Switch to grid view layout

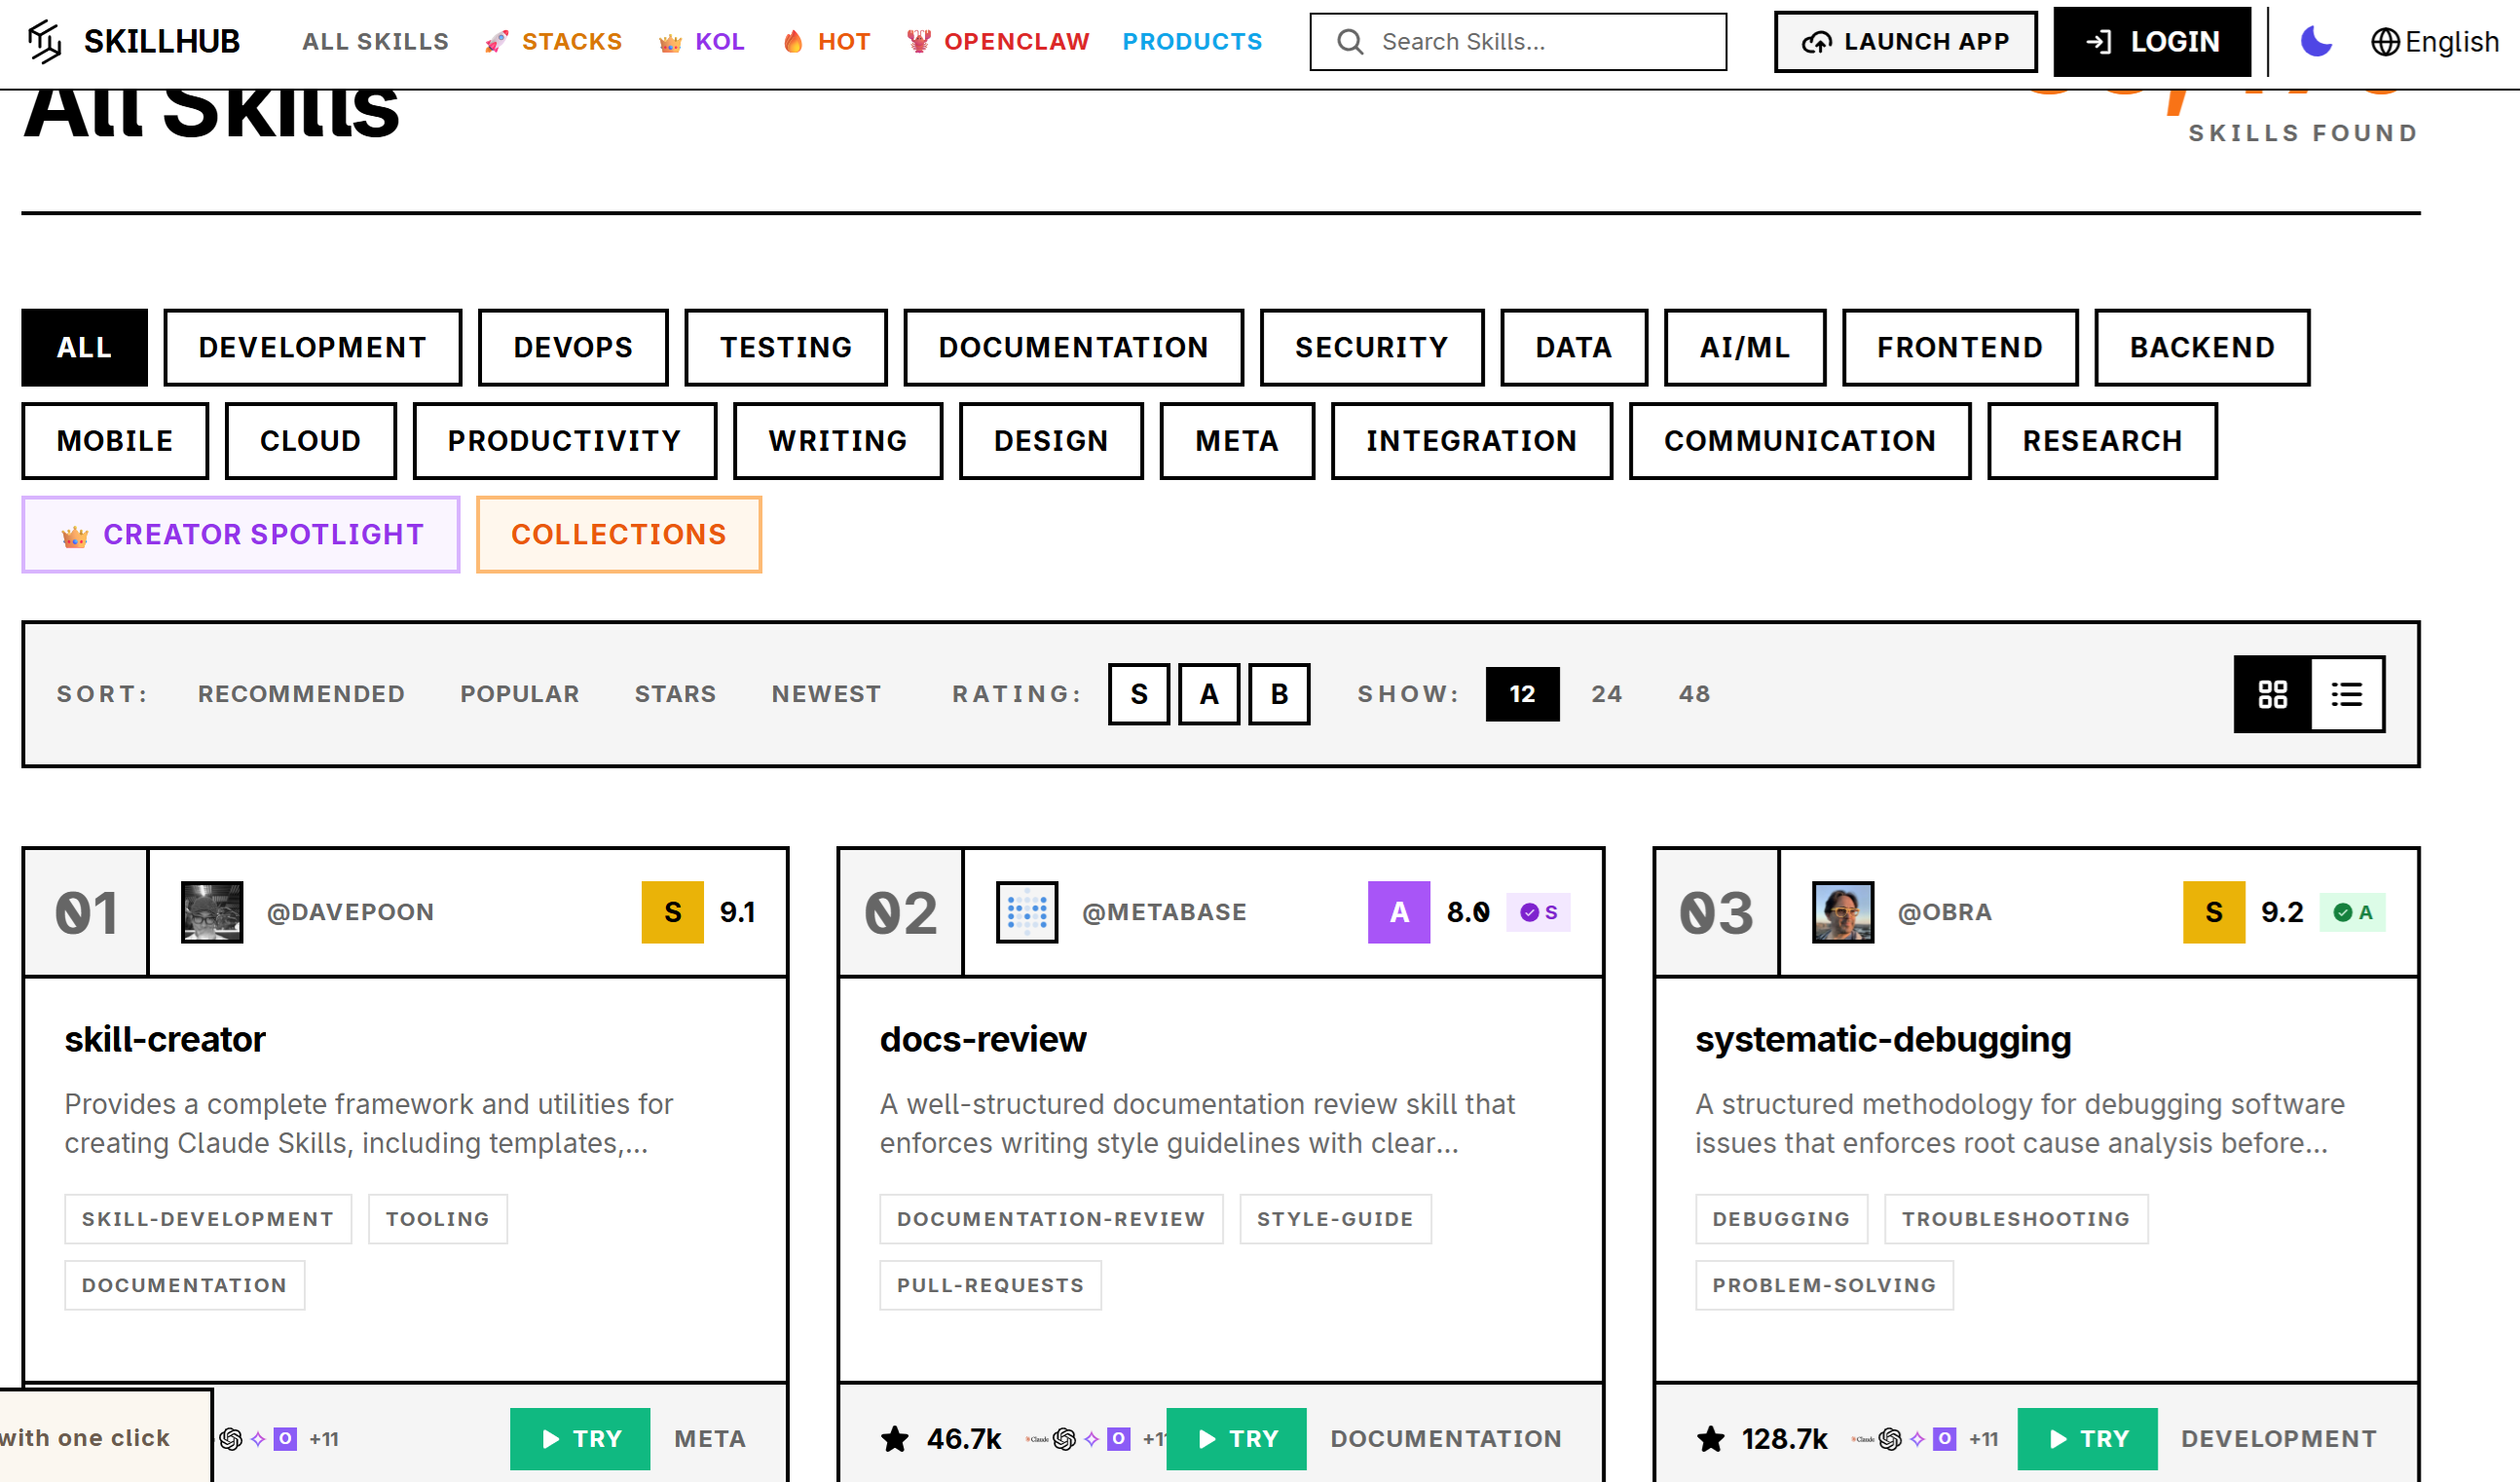(x=2272, y=694)
